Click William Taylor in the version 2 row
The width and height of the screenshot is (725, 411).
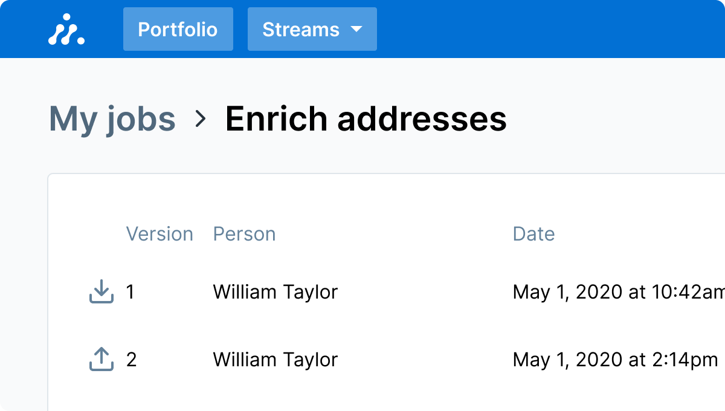coord(275,360)
